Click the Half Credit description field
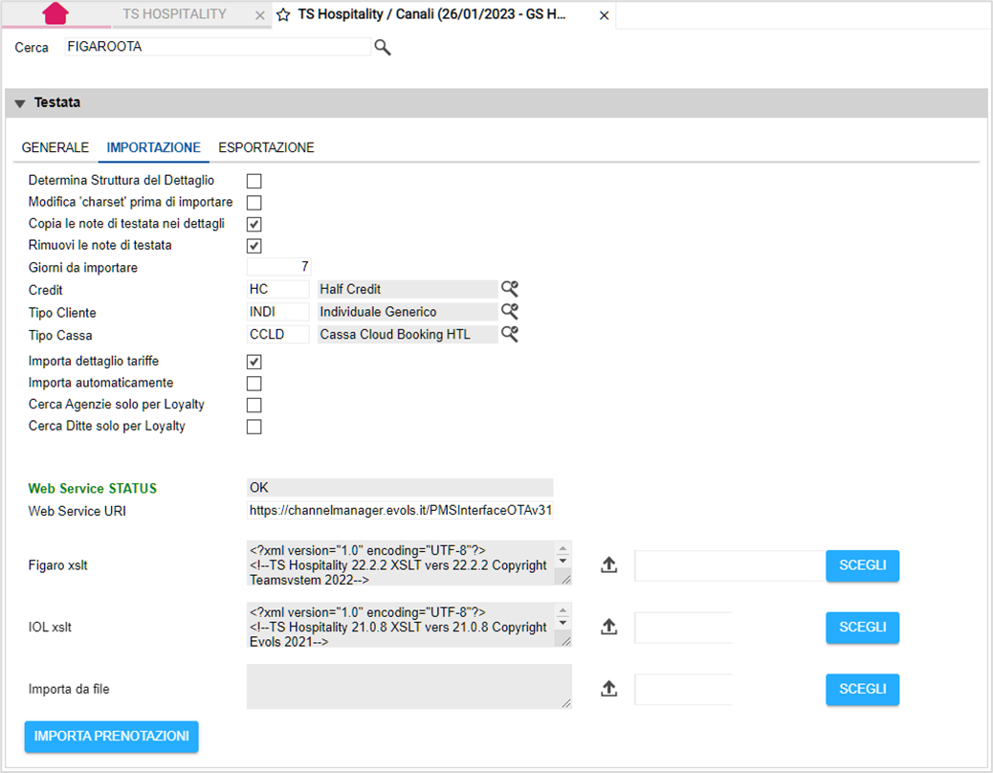Screen dimensions: 993x773 [x=408, y=289]
